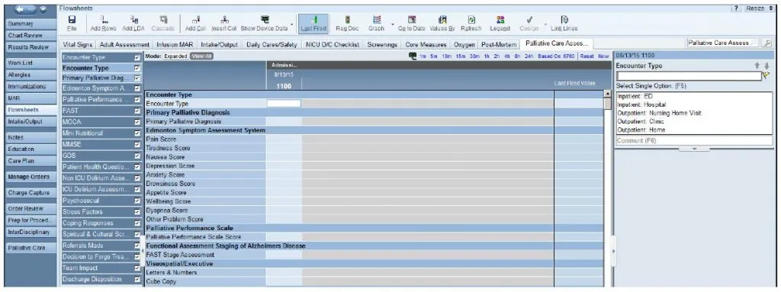Click the View All mode button
The width and height of the screenshot is (781, 292).
[x=201, y=56]
